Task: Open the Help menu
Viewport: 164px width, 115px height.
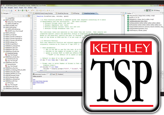Action: point(35,8)
